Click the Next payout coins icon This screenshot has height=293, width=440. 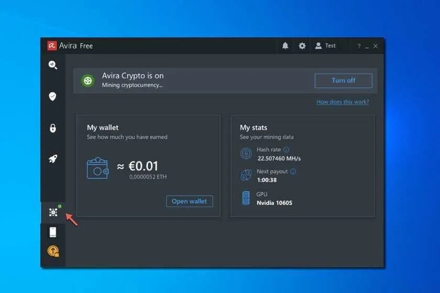coord(246,175)
